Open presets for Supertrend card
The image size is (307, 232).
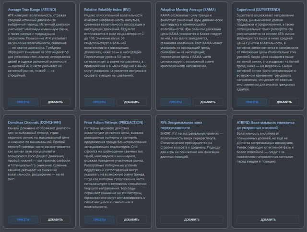click(x=252, y=102)
